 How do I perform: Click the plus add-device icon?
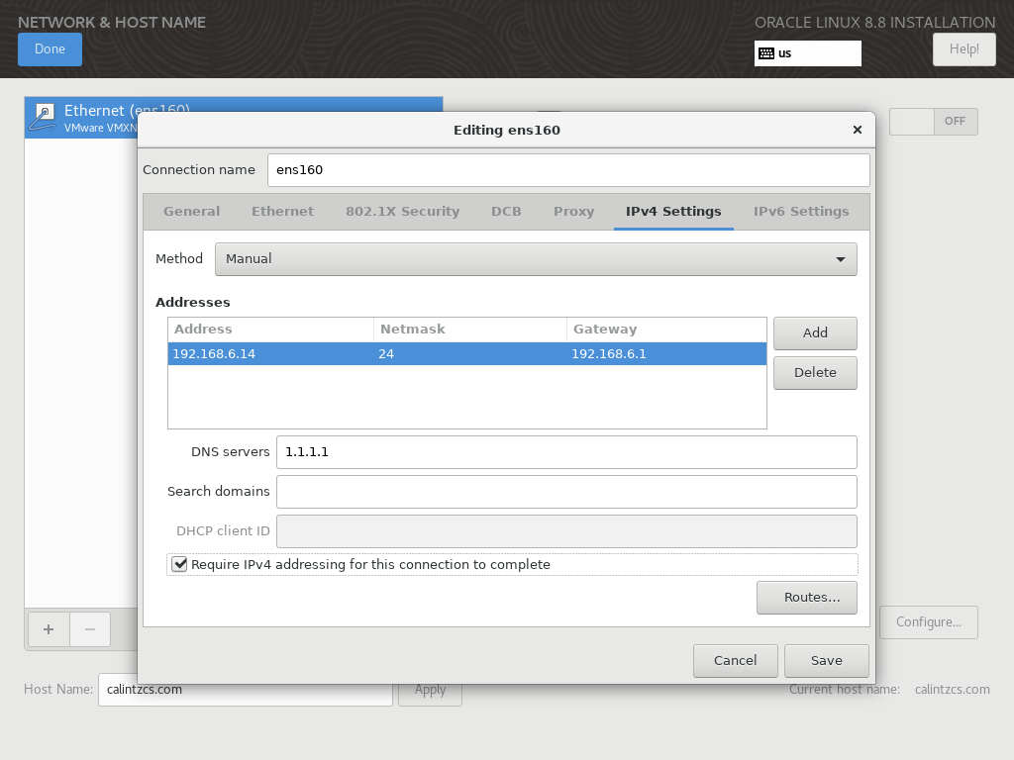point(49,629)
